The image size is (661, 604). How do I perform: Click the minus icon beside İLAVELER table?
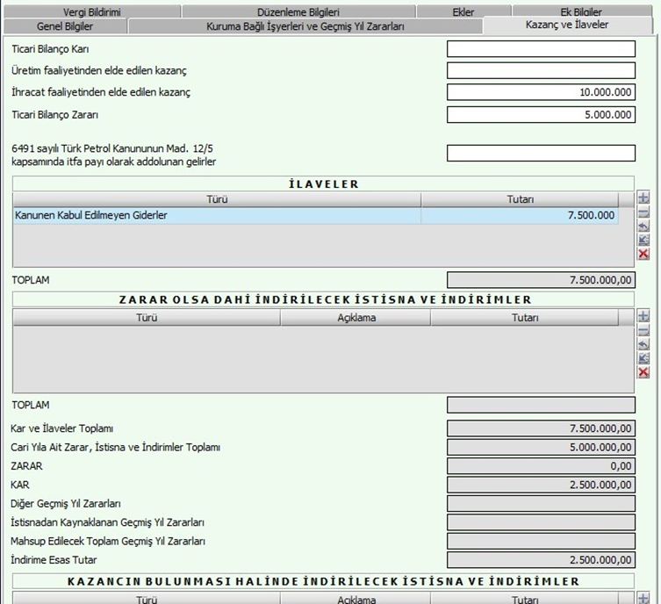click(x=643, y=212)
